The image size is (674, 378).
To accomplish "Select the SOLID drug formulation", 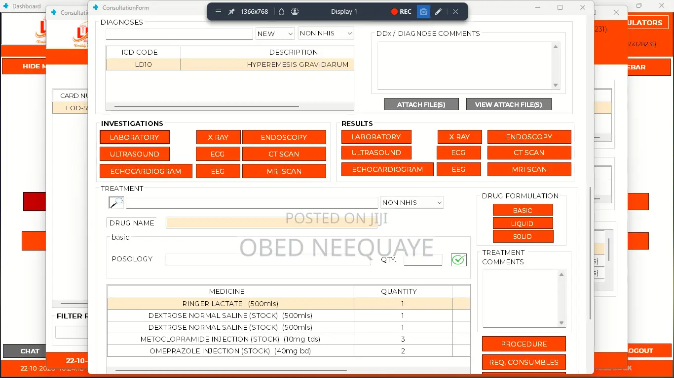I will point(523,237).
